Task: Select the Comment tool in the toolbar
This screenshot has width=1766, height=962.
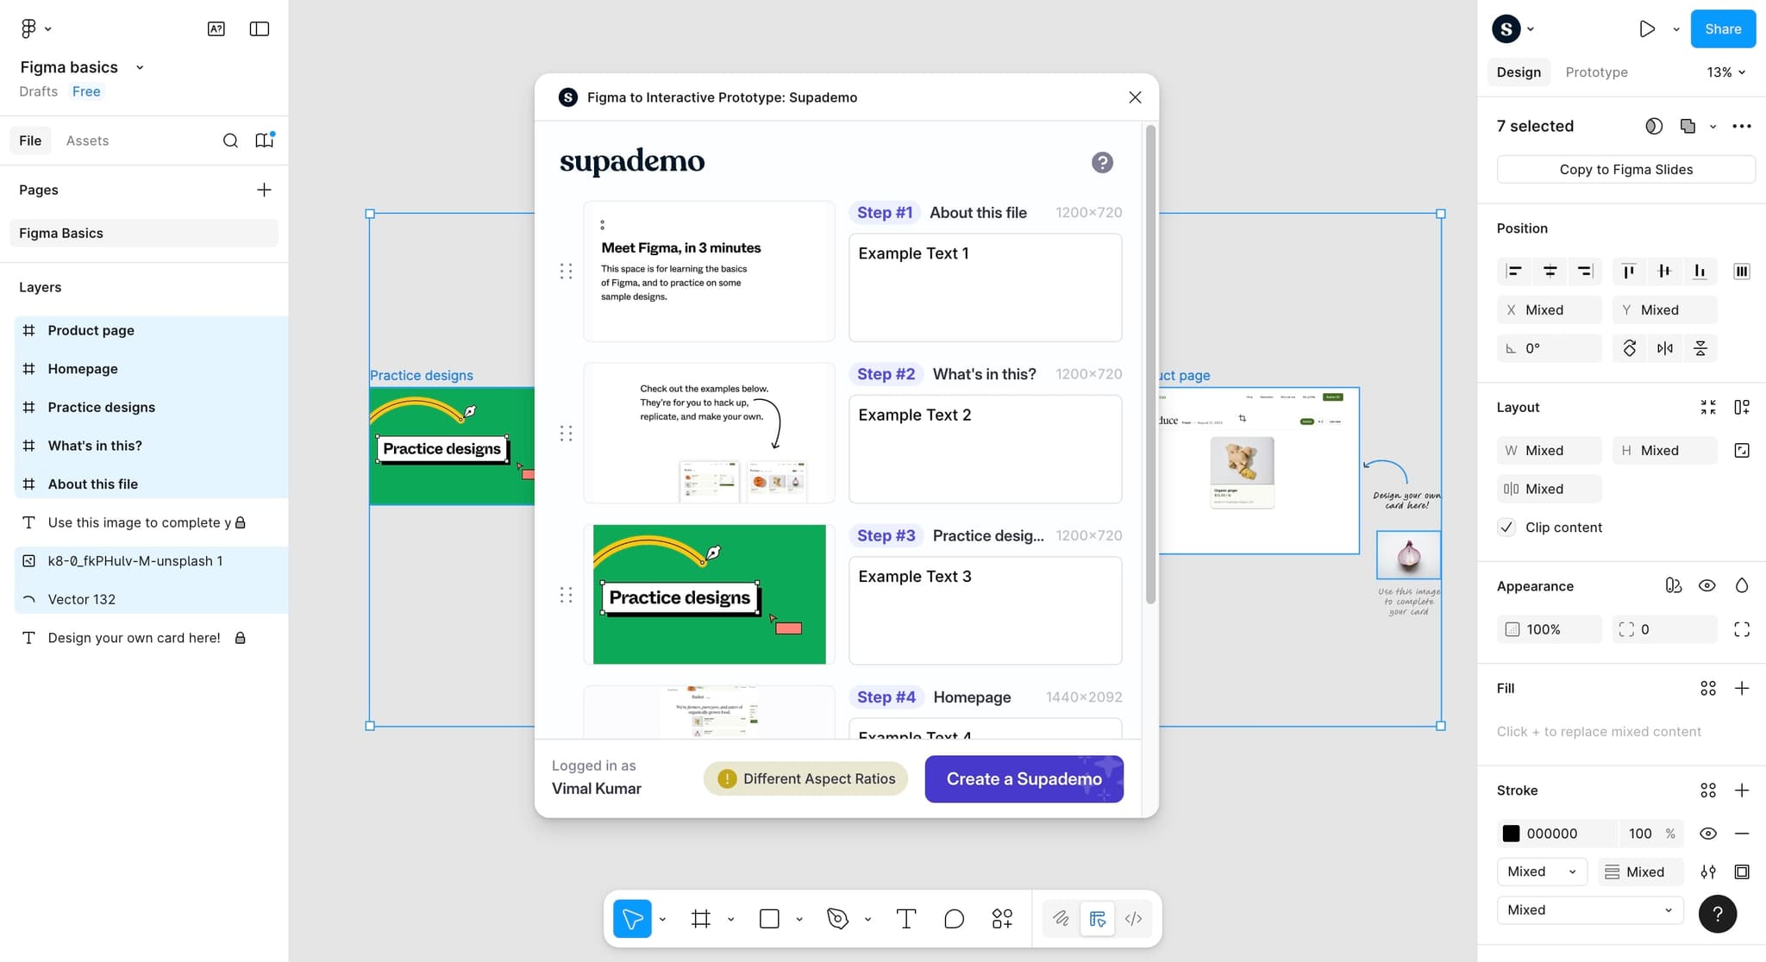Action: click(x=954, y=919)
